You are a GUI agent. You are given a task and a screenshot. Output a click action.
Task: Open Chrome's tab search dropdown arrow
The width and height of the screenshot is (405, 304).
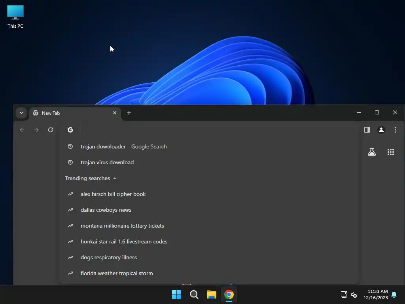(x=21, y=113)
